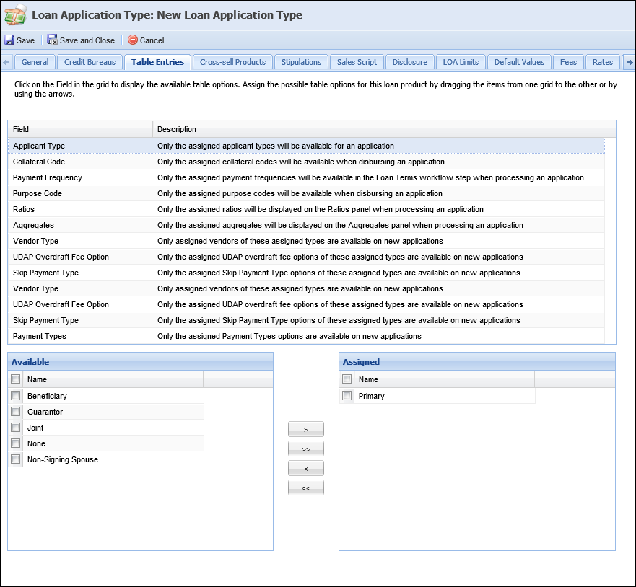Select the Table Entries tab
The width and height of the screenshot is (636, 587).
pos(157,63)
